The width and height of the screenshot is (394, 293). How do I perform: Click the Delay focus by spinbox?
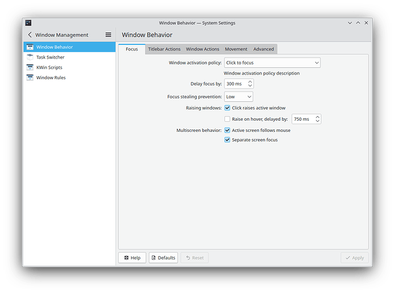pos(235,84)
